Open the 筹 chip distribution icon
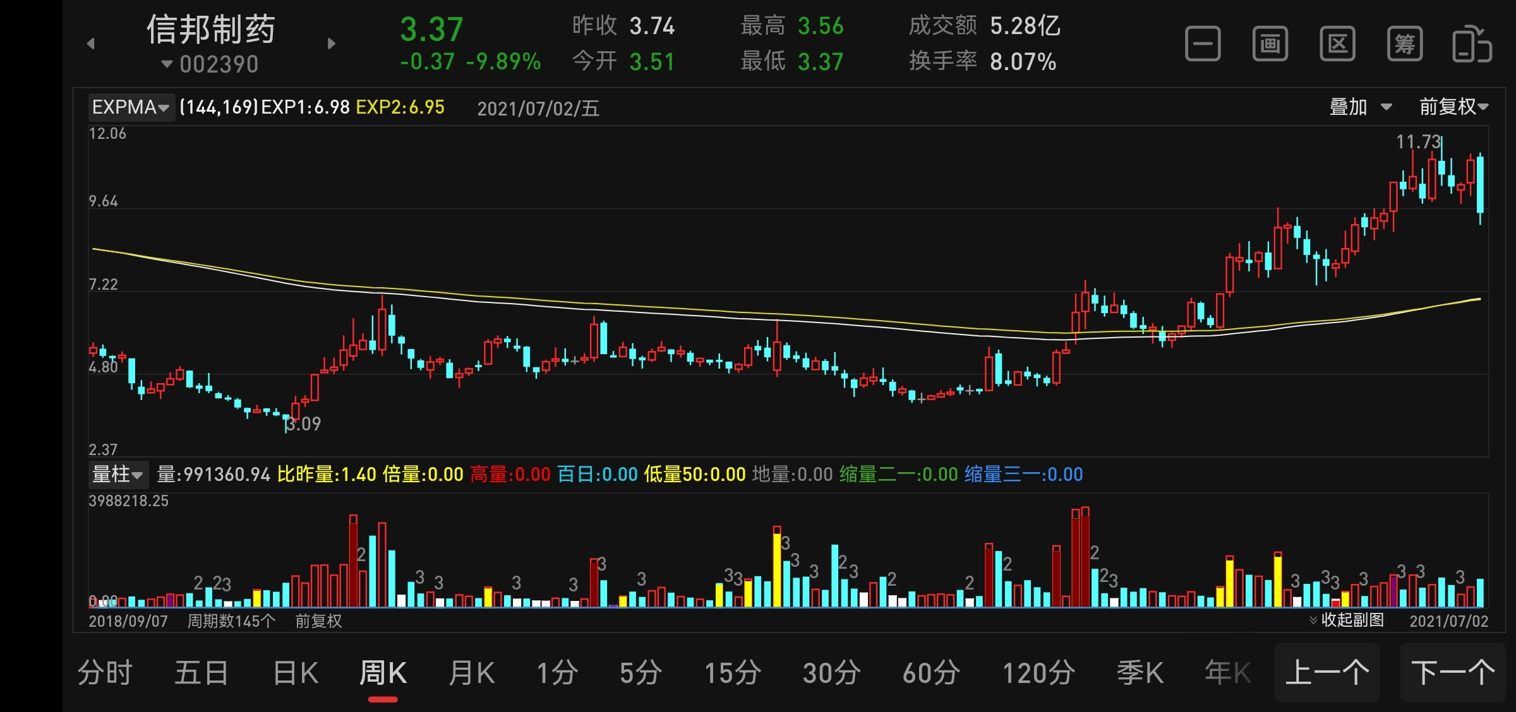The image size is (1516, 712). coord(1405,44)
